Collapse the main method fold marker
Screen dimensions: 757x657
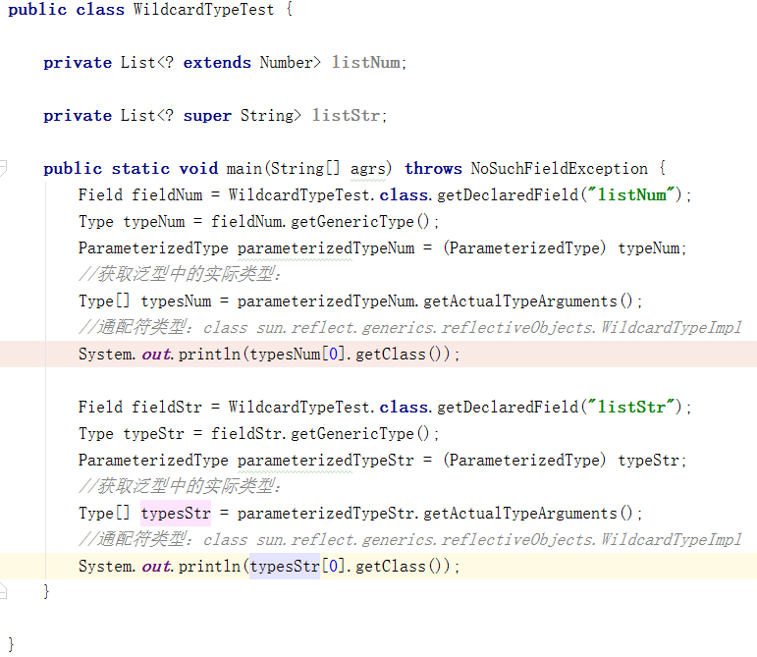click(x=3, y=168)
